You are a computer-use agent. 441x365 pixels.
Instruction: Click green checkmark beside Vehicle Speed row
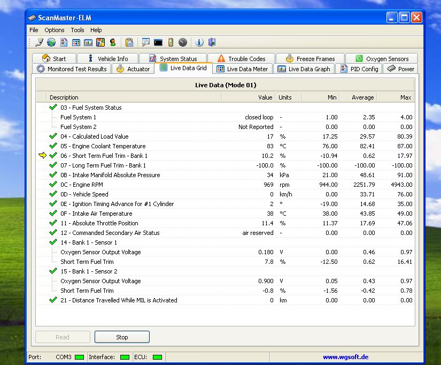point(53,194)
